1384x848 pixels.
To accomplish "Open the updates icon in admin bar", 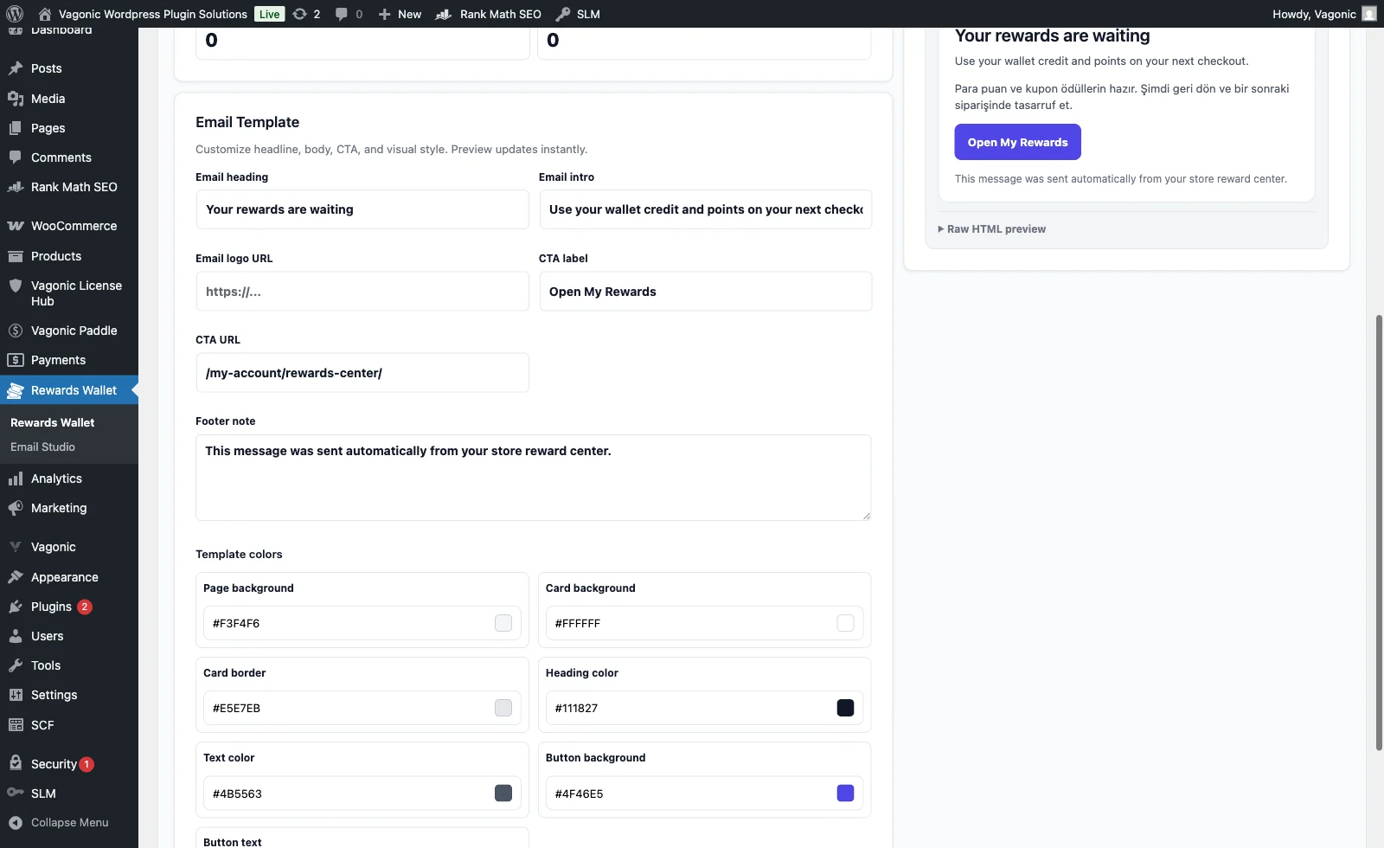I will [x=299, y=14].
